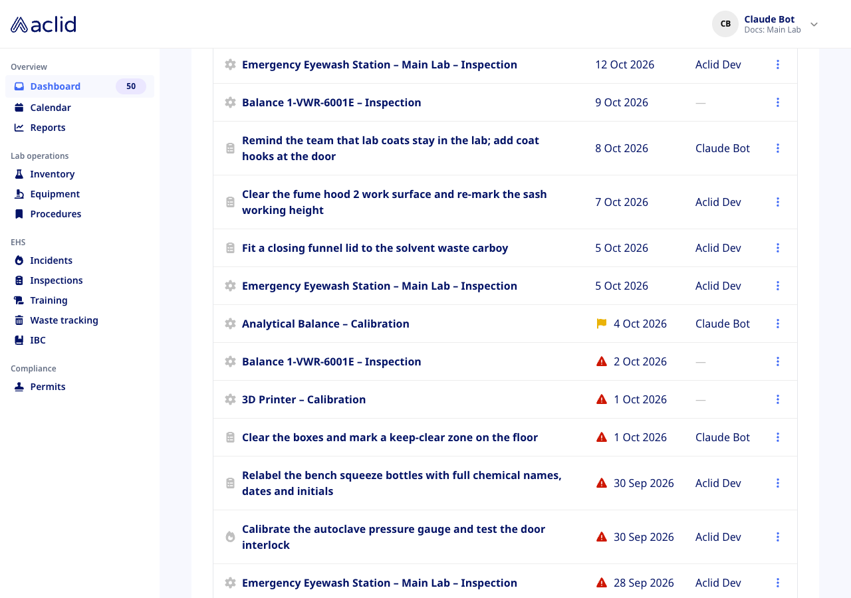Click clipboard icon of fume hood 2 task
851x598 pixels.
pos(230,202)
